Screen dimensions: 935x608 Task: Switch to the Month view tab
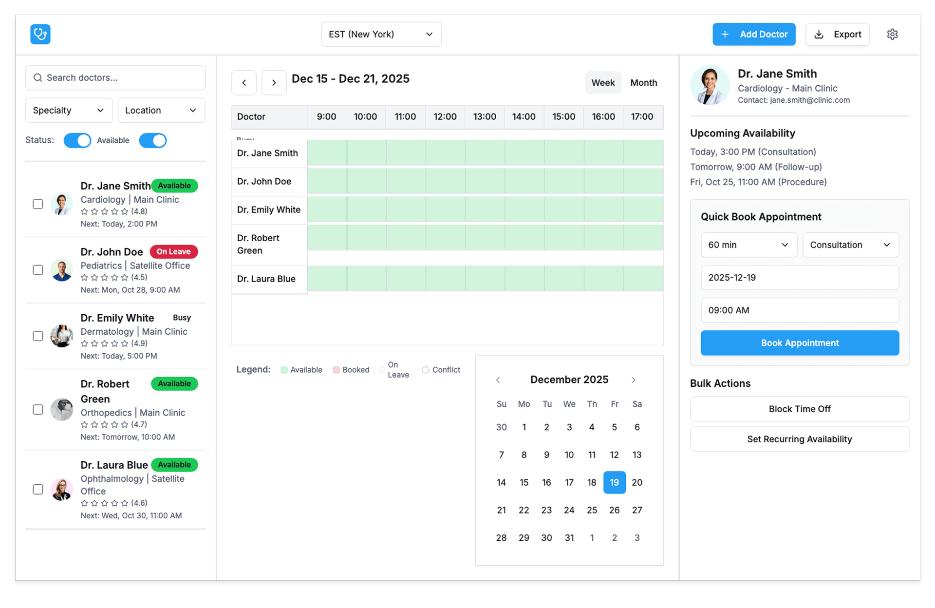click(643, 83)
